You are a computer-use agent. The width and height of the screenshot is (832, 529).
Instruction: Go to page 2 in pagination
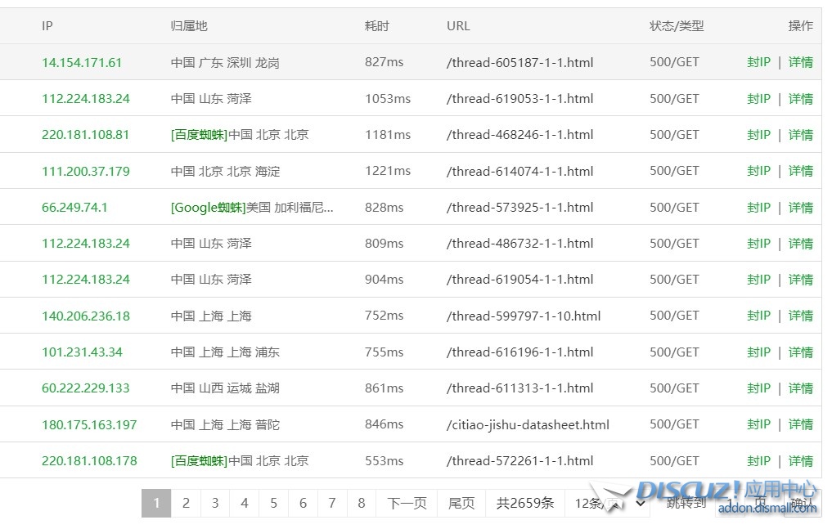pyautogui.click(x=186, y=504)
